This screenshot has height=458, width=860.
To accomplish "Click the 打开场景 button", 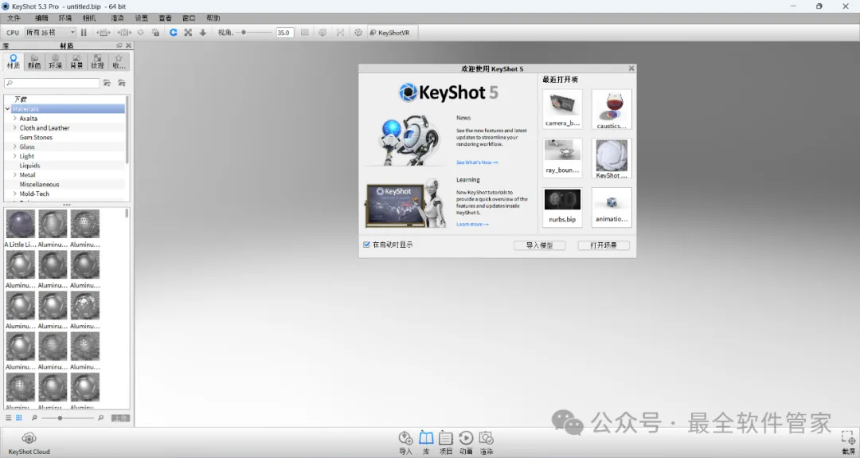I will click(x=604, y=245).
